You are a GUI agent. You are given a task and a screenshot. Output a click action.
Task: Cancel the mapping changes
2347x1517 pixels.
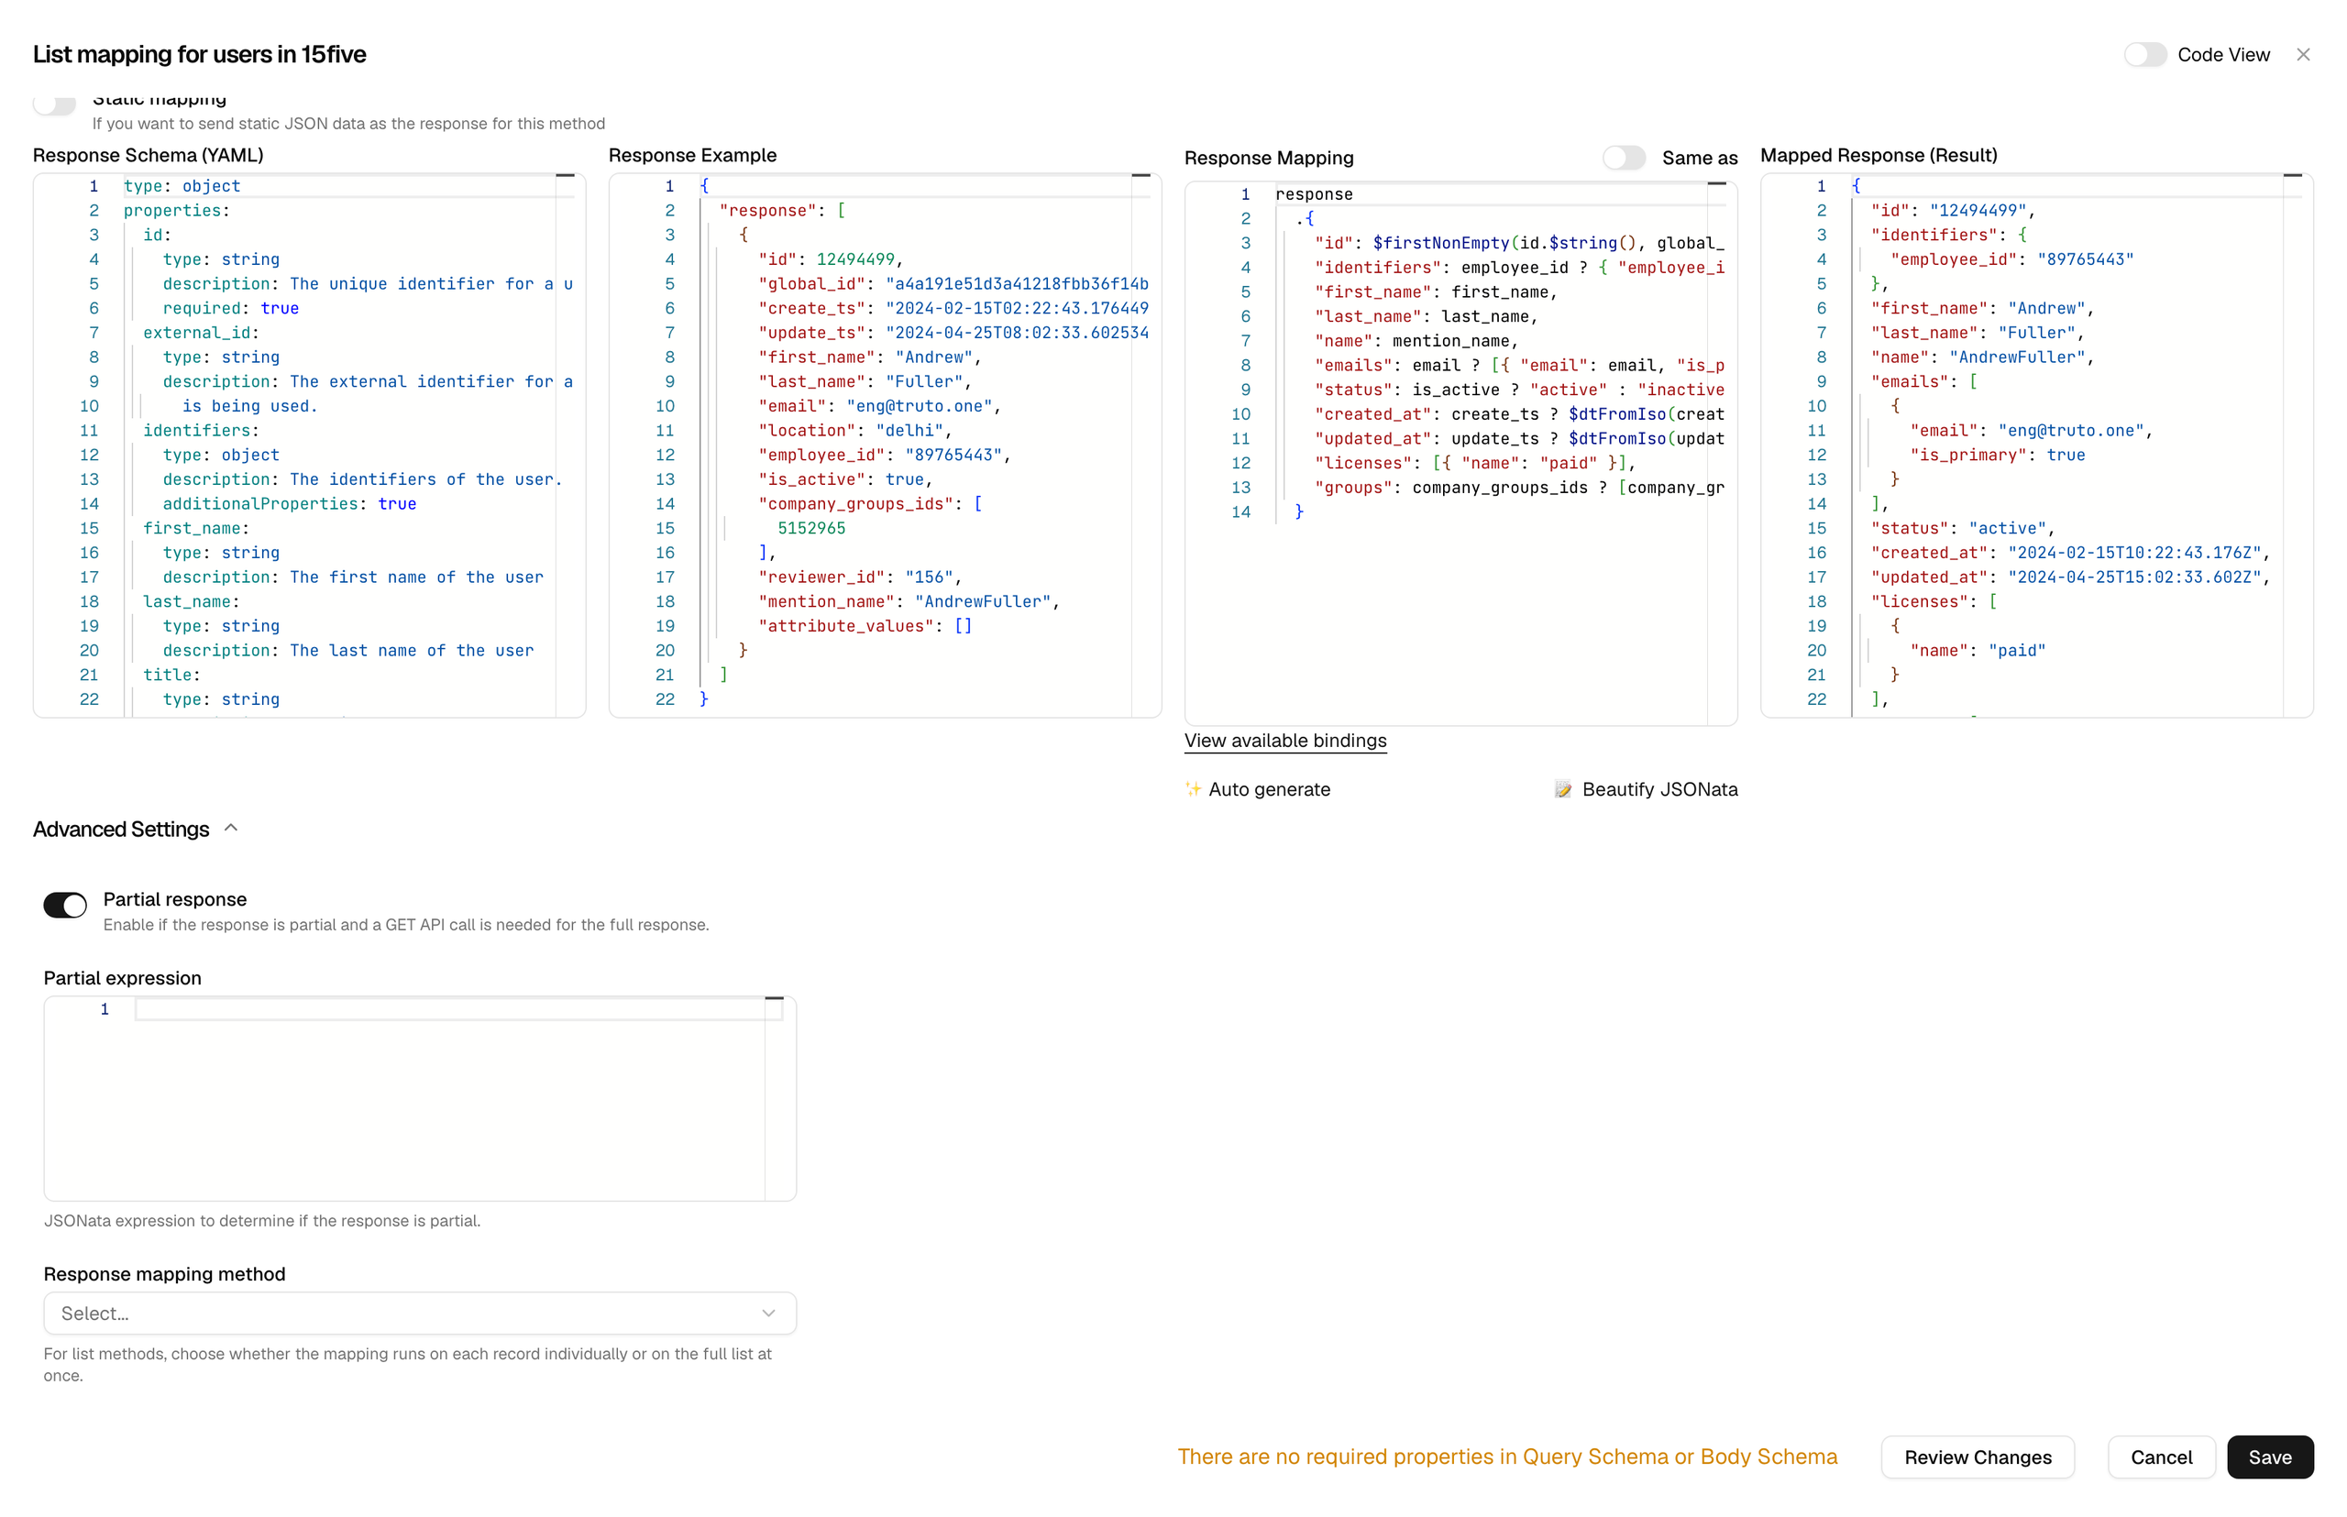[x=2161, y=1457]
